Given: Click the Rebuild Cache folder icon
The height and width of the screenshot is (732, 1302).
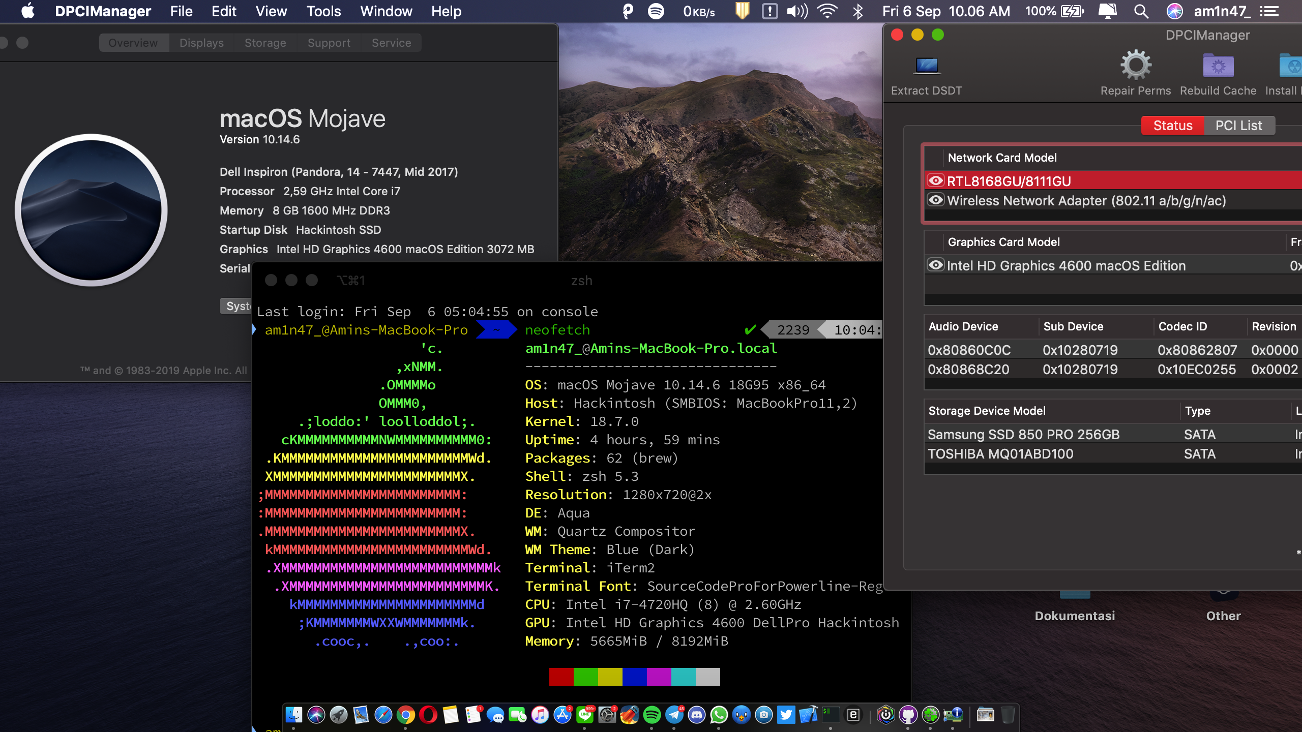Looking at the screenshot, I should click(x=1218, y=66).
